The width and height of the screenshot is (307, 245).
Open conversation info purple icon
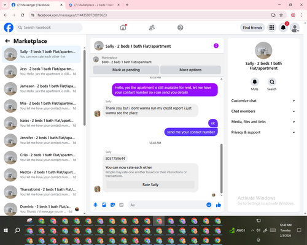tap(216, 46)
